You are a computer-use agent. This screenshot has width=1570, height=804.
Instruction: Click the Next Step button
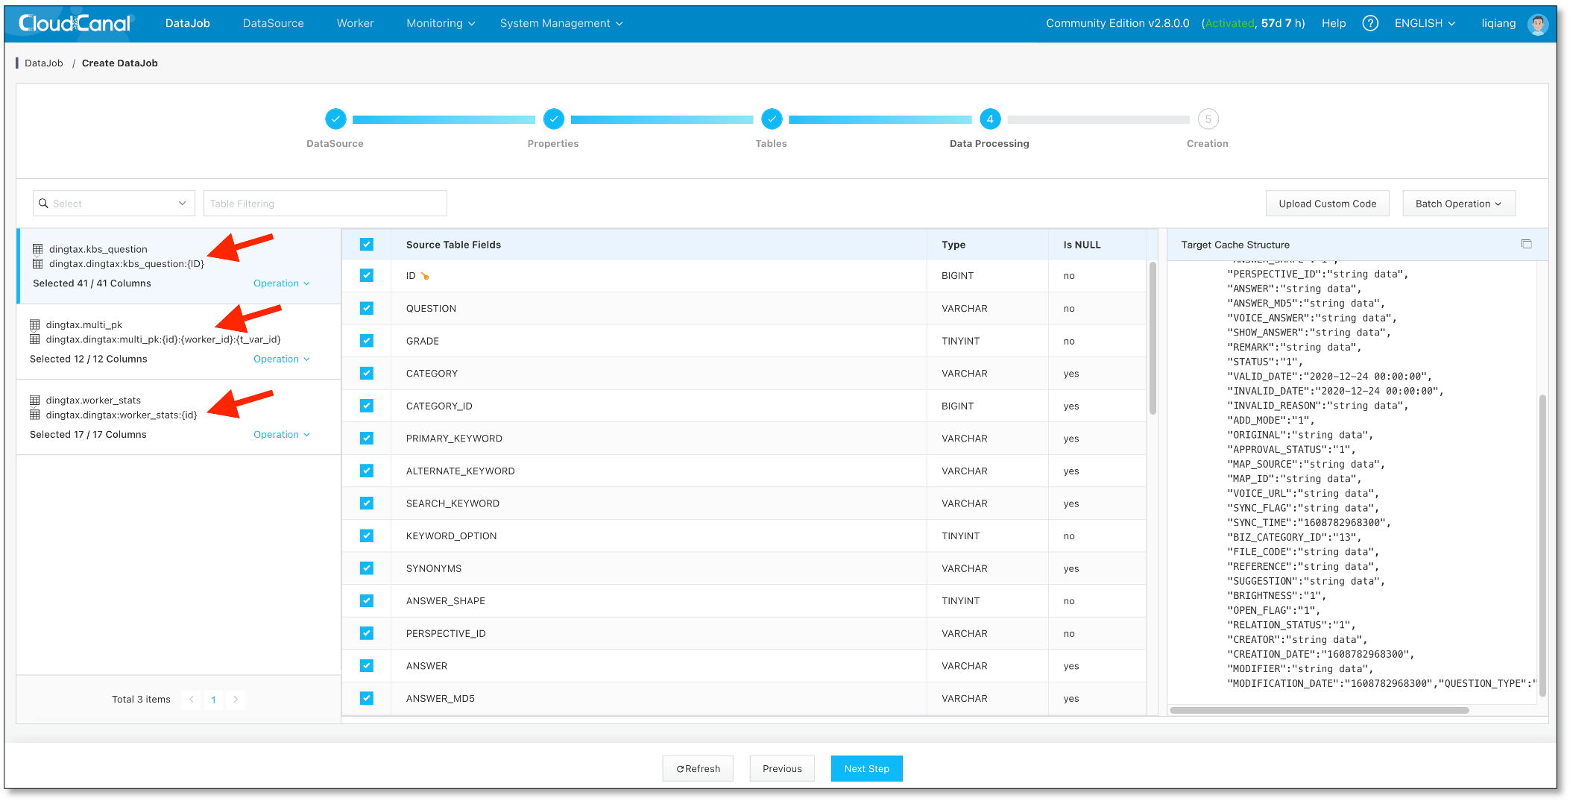[x=866, y=768]
